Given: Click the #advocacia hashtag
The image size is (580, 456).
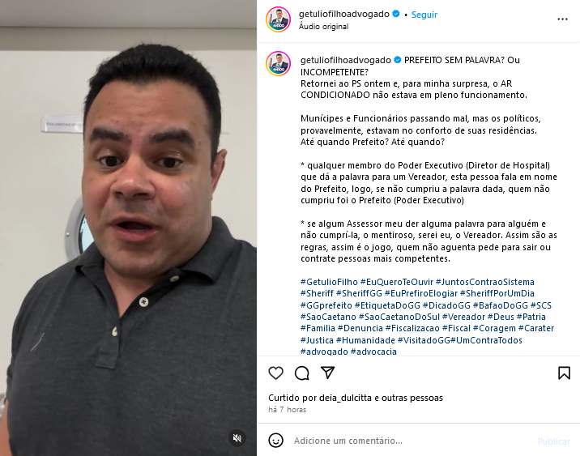Looking at the screenshot, I should pyautogui.click(x=373, y=352).
